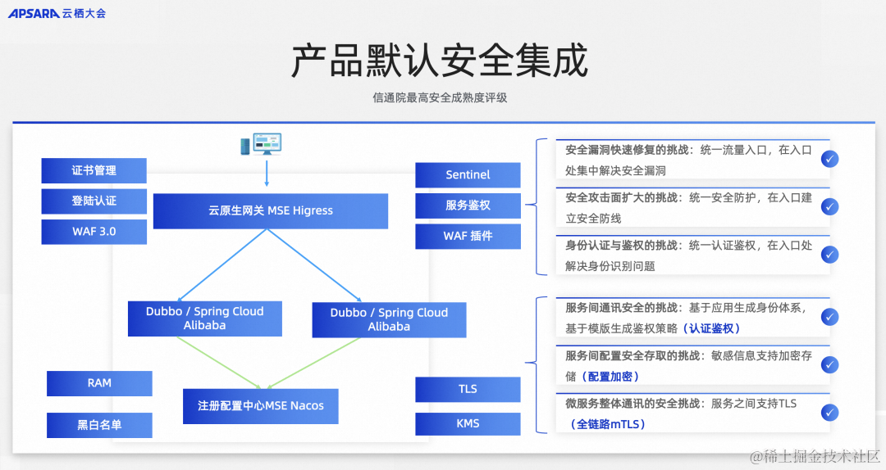Click the blue (全链路mTLS) text
This screenshot has width=886, height=470.
click(607, 424)
